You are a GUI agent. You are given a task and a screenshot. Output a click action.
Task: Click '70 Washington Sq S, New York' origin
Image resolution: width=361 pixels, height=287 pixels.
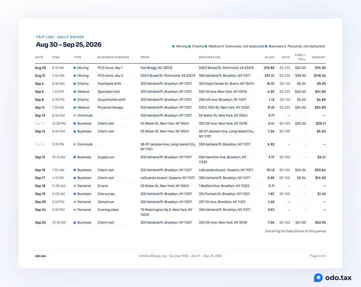point(166,212)
